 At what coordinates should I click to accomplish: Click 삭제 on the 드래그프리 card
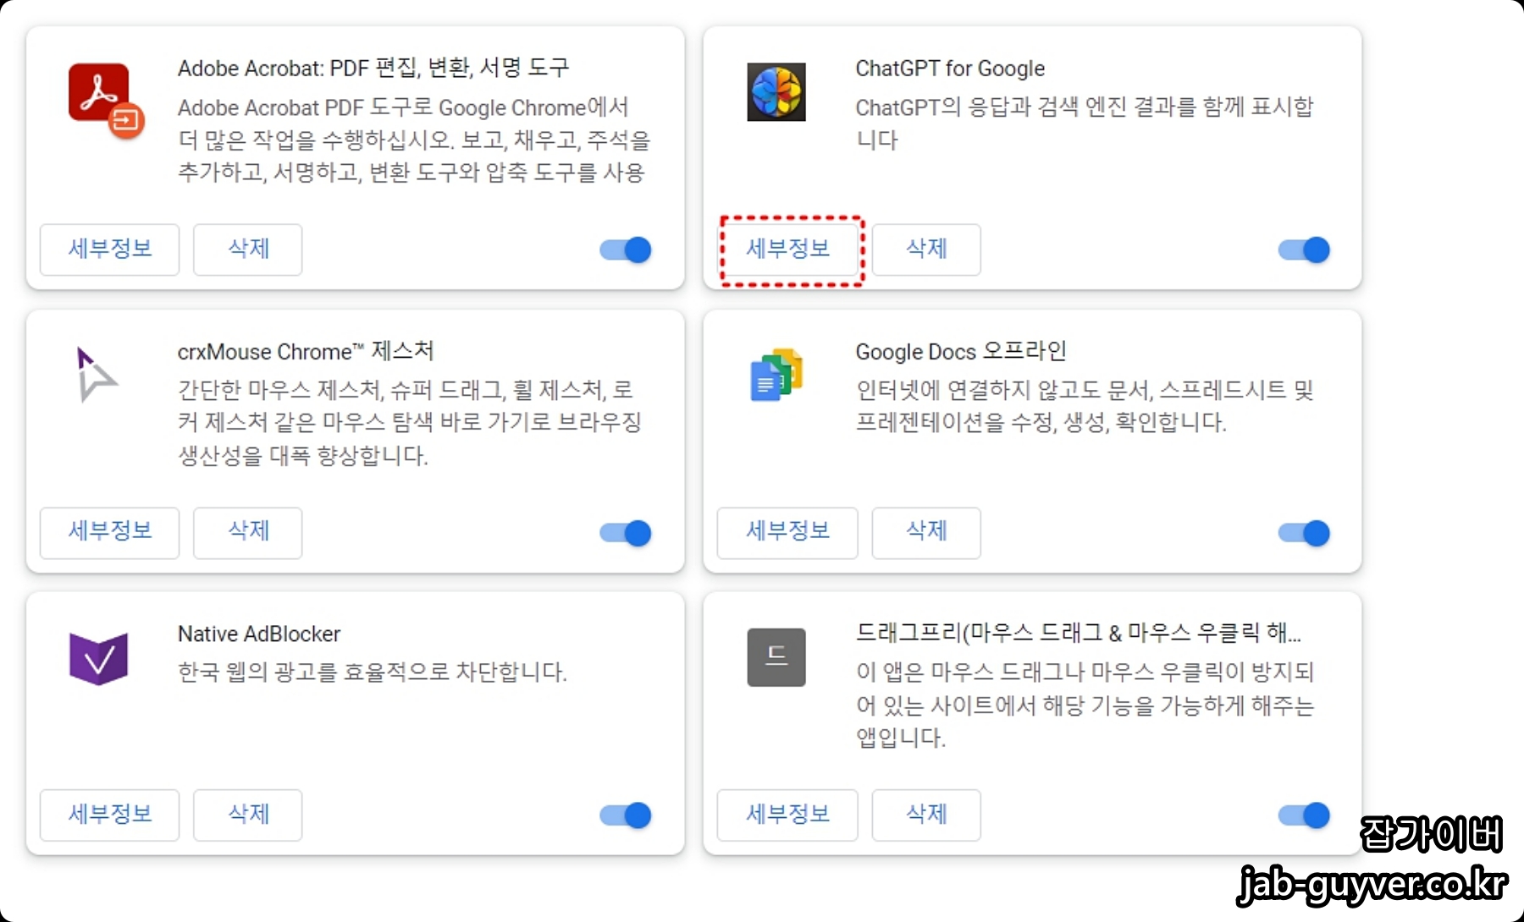(926, 815)
